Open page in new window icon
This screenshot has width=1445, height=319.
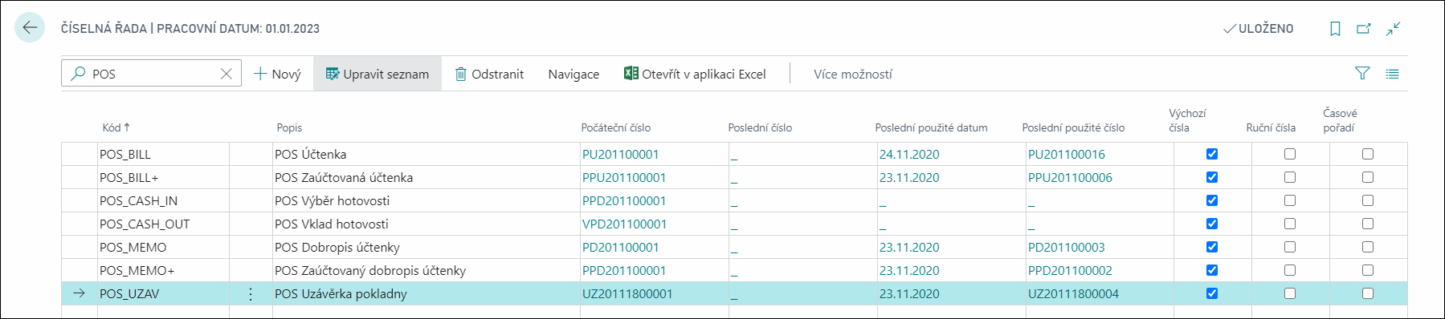tap(1364, 29)
